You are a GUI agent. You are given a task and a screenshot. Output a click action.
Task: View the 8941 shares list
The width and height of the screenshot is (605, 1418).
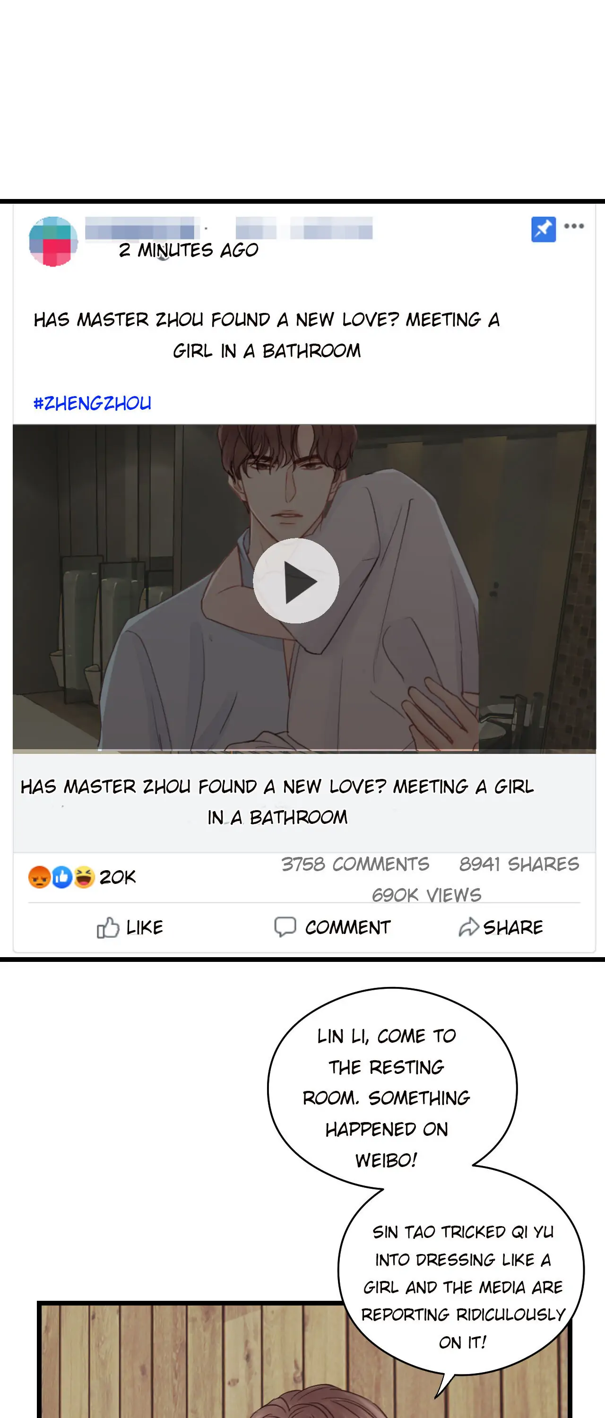[519, 864]
